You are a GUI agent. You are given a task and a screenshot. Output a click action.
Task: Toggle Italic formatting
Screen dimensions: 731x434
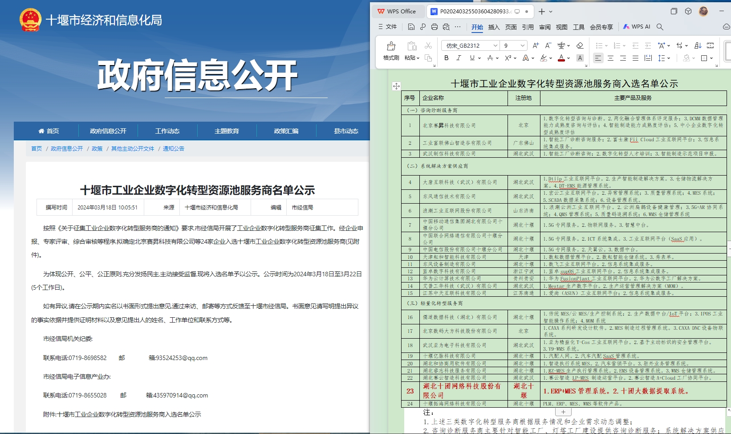click(459, 58)
